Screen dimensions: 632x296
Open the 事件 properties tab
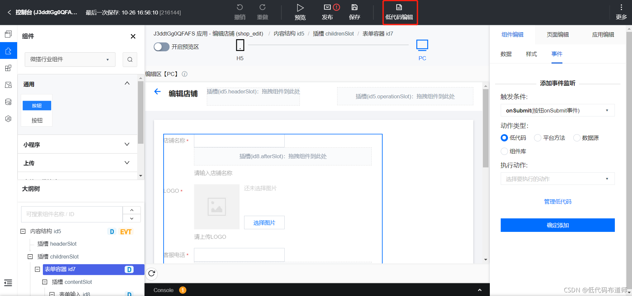(557, 54)
